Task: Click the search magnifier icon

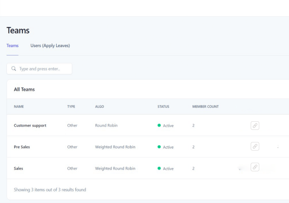Action: (x=14, y=69)
